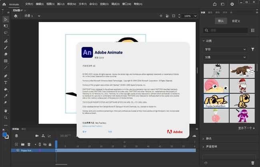Viewport: 260px width, 167px height.
Task: Click the add camera icon in timeline
Action: [37, 136]
